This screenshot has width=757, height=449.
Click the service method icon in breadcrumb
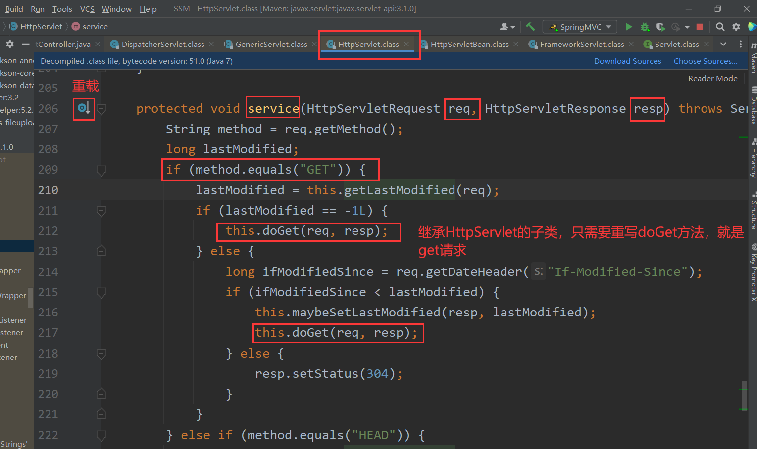pos(76,26)
